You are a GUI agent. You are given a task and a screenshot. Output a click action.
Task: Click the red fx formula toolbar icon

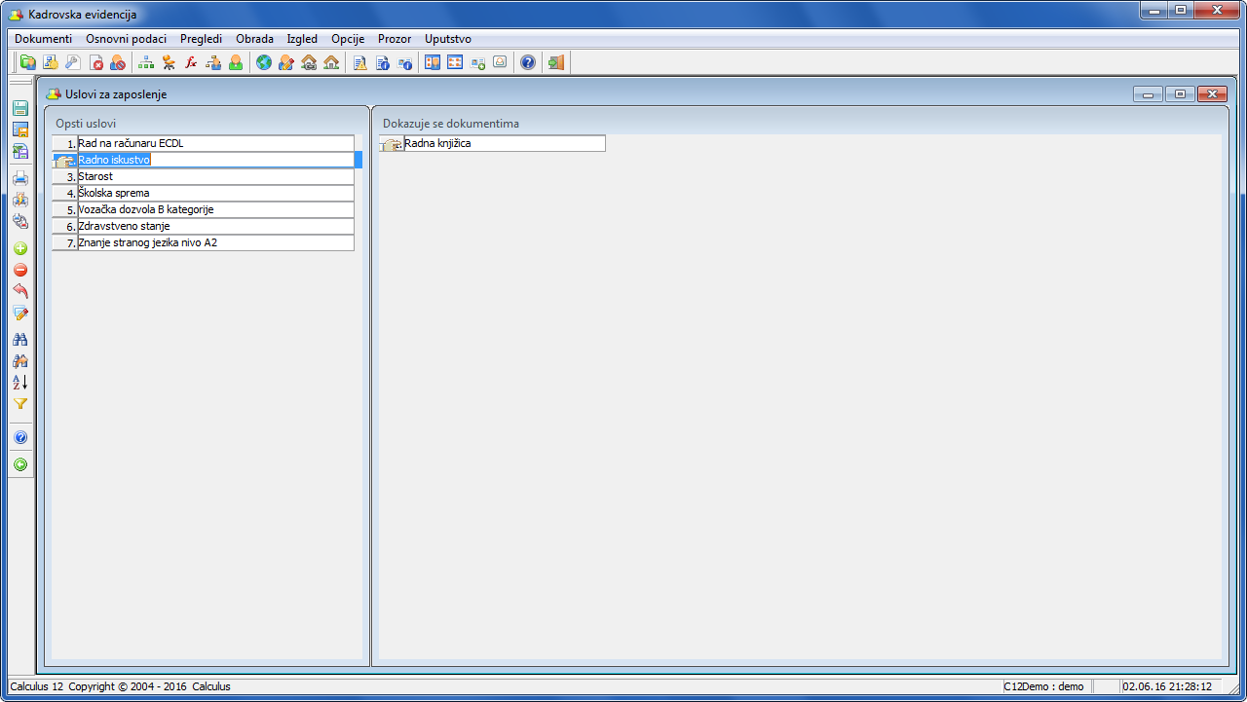pyautogui.click(x=191, y=62)
